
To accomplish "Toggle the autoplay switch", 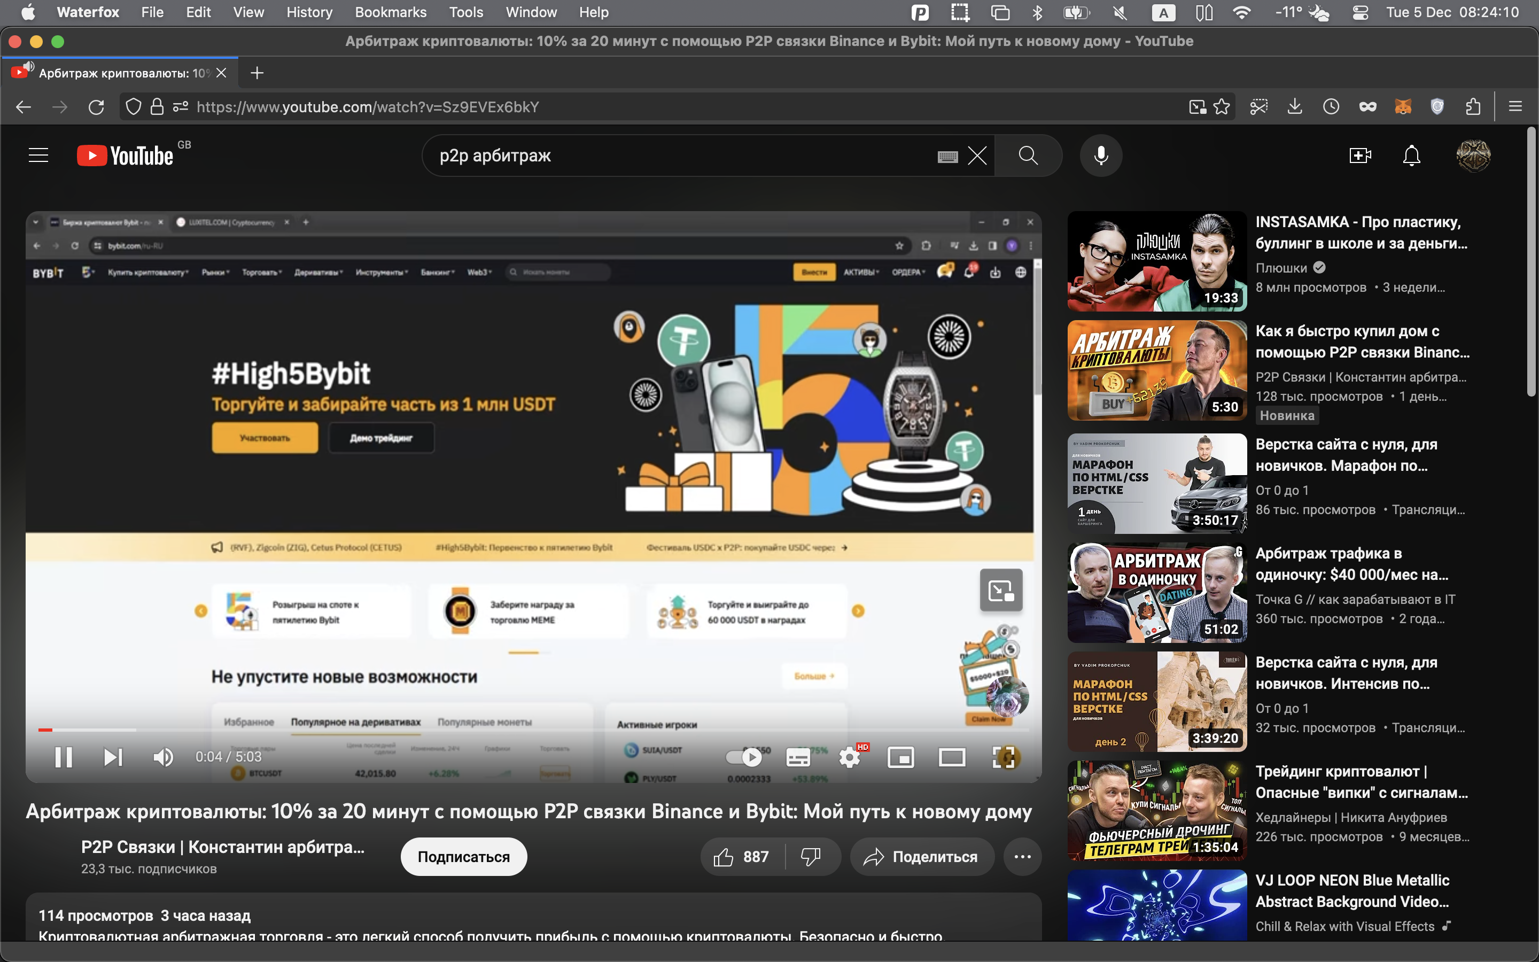I will click(x=744, y=757).
